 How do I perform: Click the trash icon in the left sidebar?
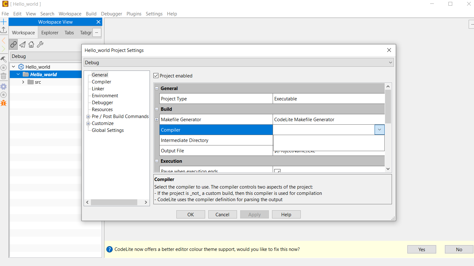coord(3,76)
